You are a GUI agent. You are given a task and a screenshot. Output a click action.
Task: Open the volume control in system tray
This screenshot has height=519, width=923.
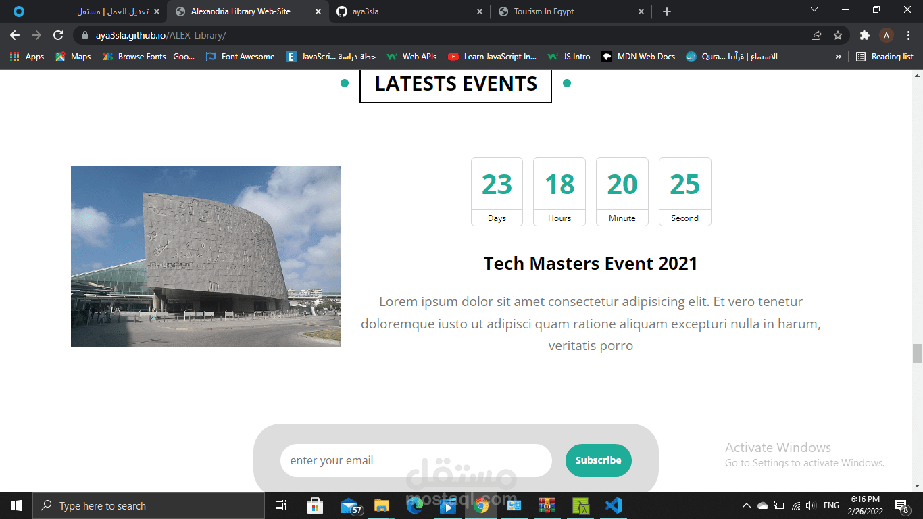811,505
